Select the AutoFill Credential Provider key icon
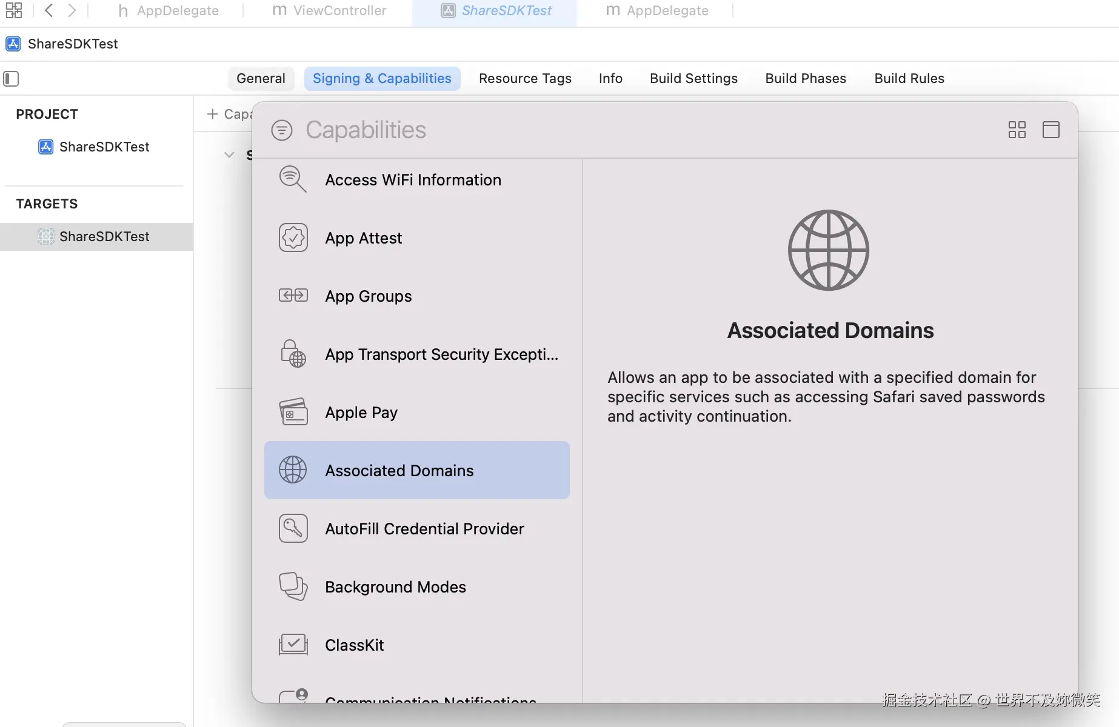 tap(293, 528)
